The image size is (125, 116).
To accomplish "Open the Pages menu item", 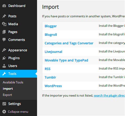I will (13, 32).
